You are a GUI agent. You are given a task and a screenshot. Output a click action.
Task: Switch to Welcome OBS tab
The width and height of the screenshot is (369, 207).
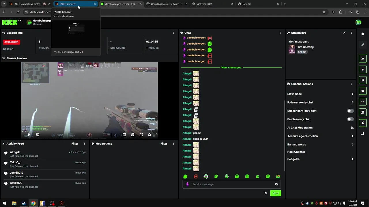[213, 4]
